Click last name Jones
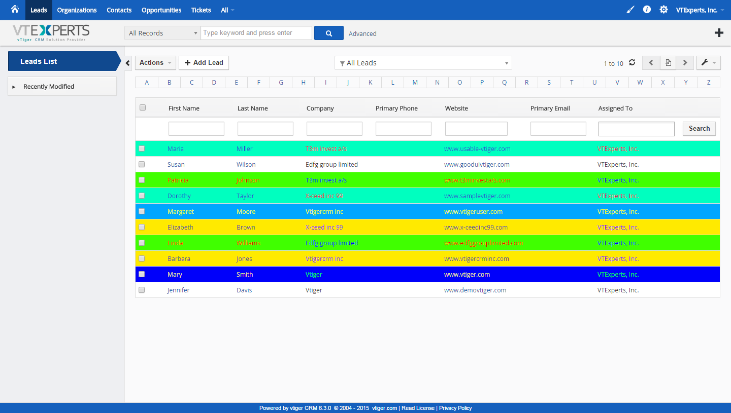 tap(244, 258)
